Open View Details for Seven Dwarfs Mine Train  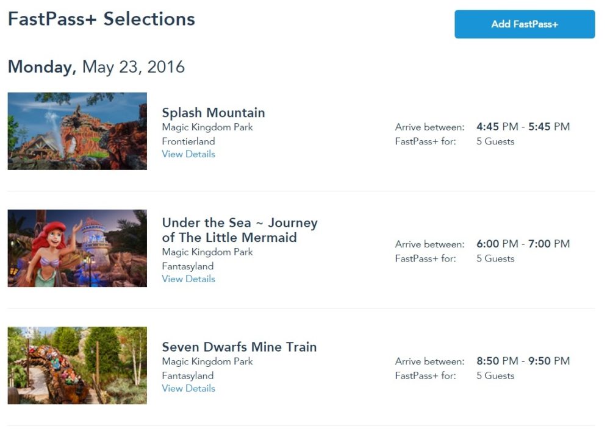(188, 388)
